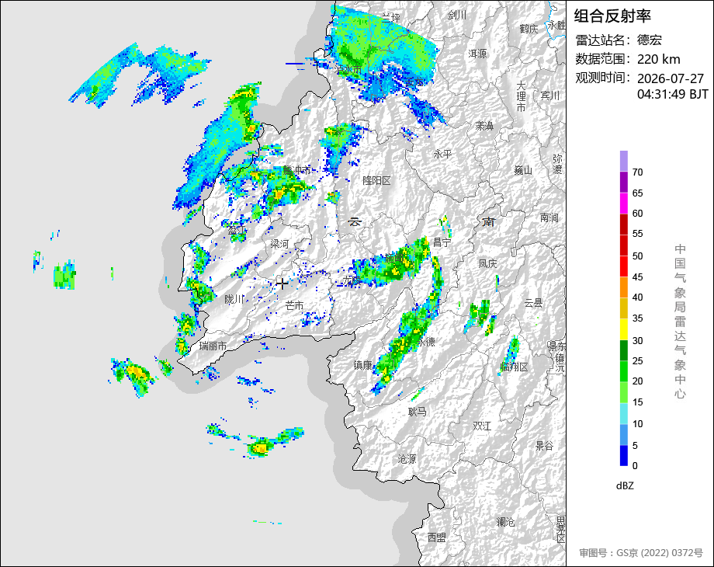714x567 pixels.
Task: Click the 审图号 GS京 (2022) 0372号 text
Action: [x=641, y=553]
